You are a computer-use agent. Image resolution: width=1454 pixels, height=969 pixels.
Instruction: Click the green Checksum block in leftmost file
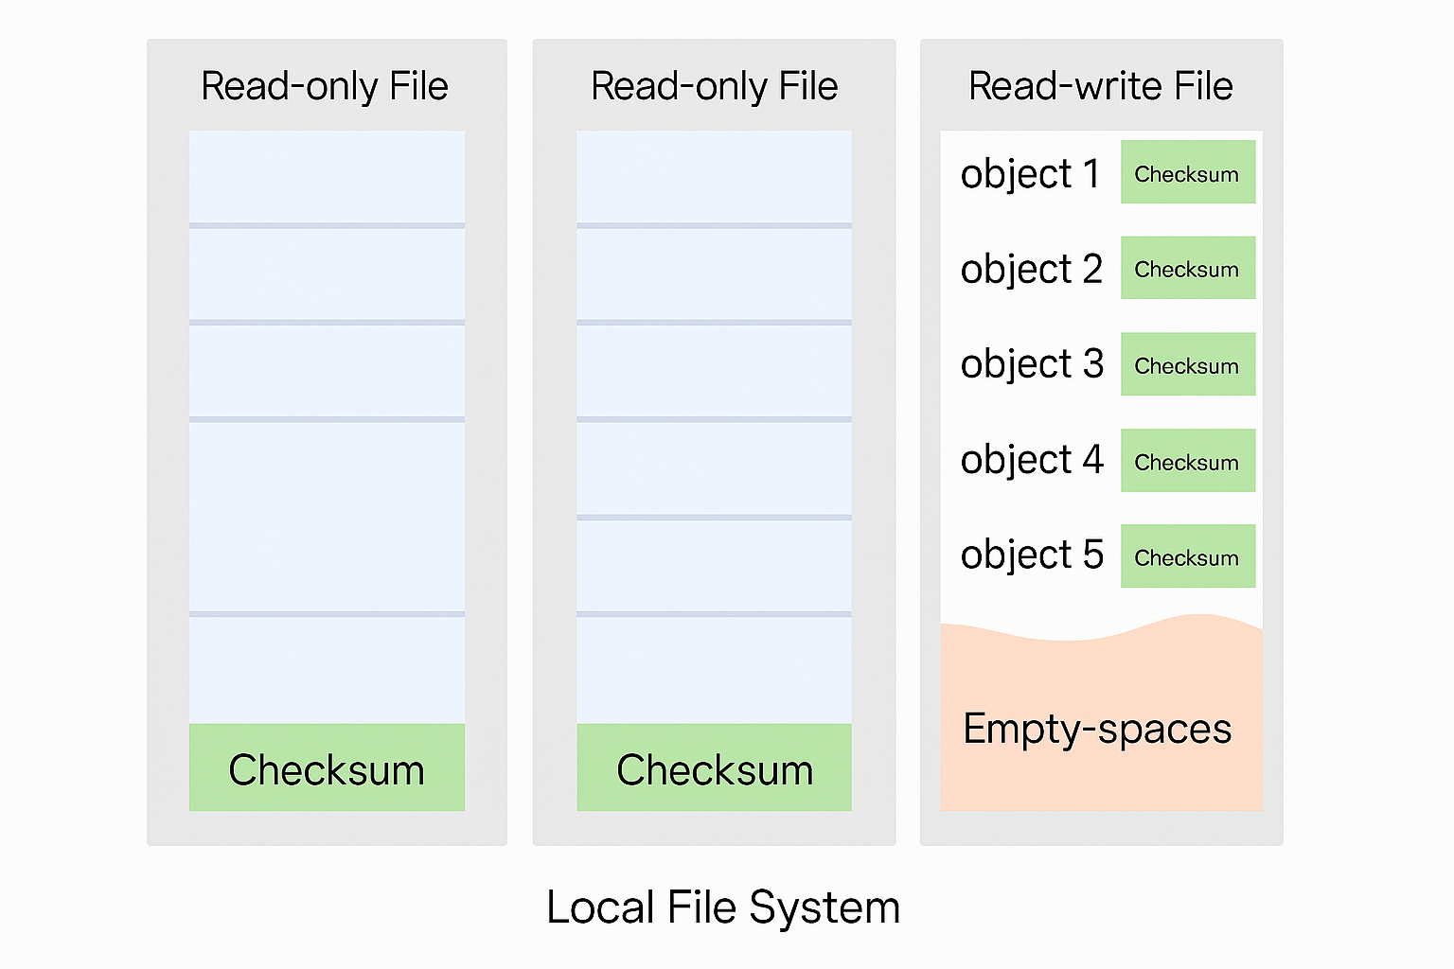[327, 767]
